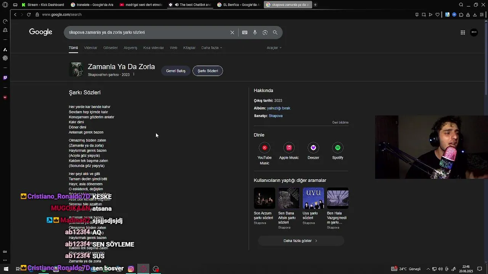Switch to the Kitaplar tab
This screenshot has height=274, width=488.
(x=189, y=48)
